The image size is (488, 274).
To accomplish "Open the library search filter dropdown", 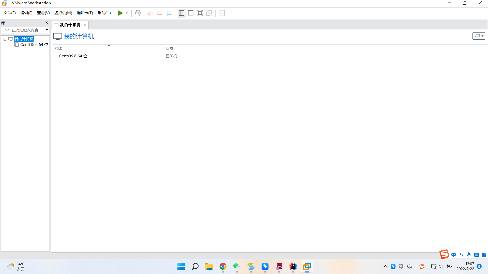I will point(47,30).
